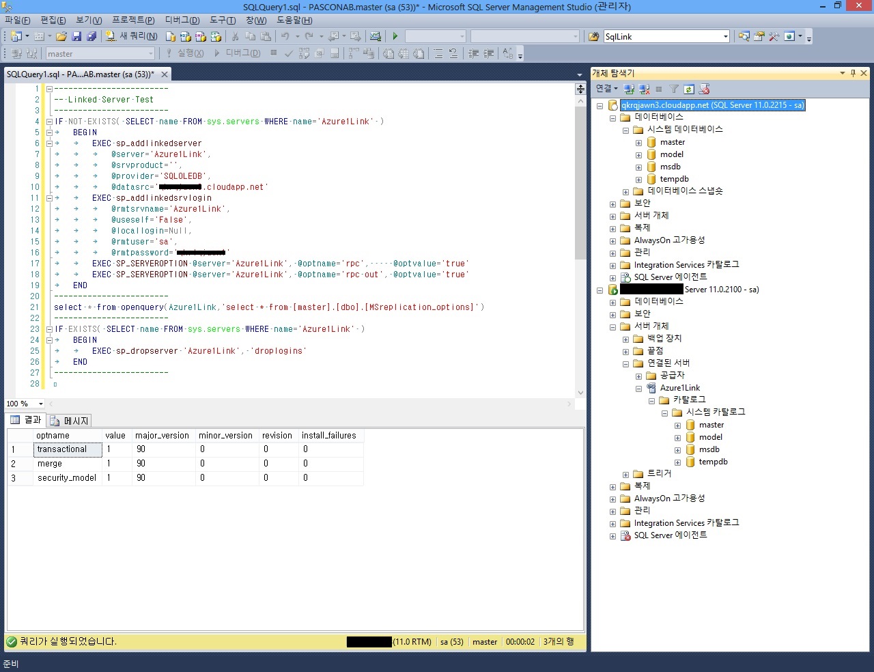
Task: Click the Refresh icon in Object Explorer
Action: point(689,89)
